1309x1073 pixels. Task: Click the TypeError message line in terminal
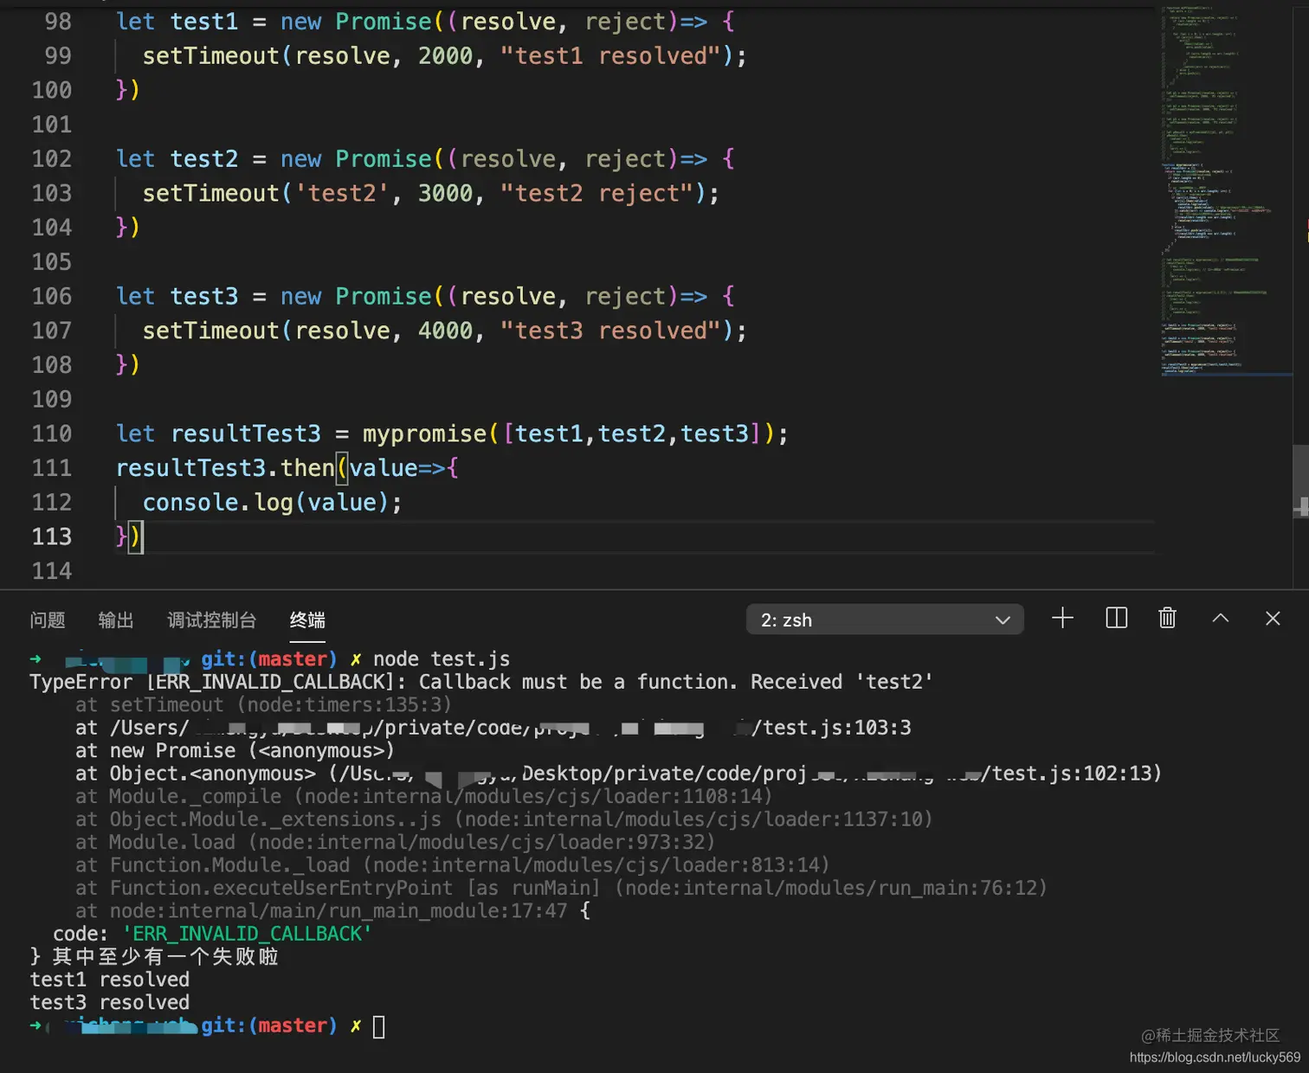[x=481, y=682]
